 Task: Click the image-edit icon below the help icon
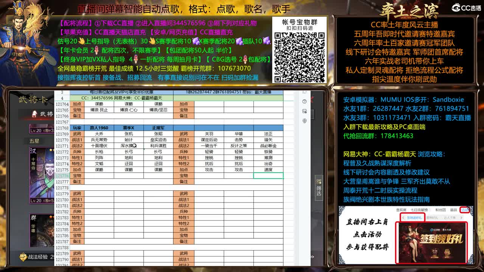pyautogui.click(x=304, y=111)
